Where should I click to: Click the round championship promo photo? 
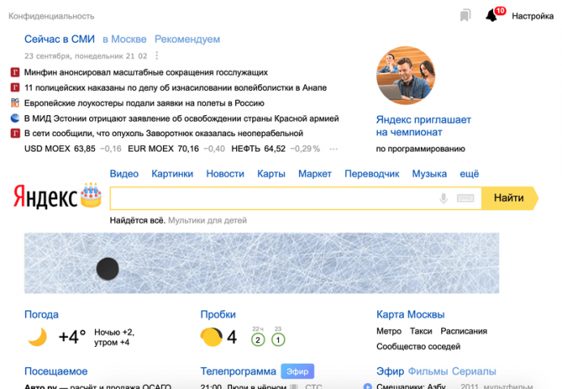point(405,75)
